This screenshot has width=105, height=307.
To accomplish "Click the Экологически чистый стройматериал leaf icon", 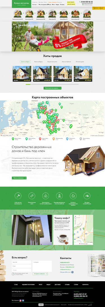I will pyautogui.click(x=46, y=196).
